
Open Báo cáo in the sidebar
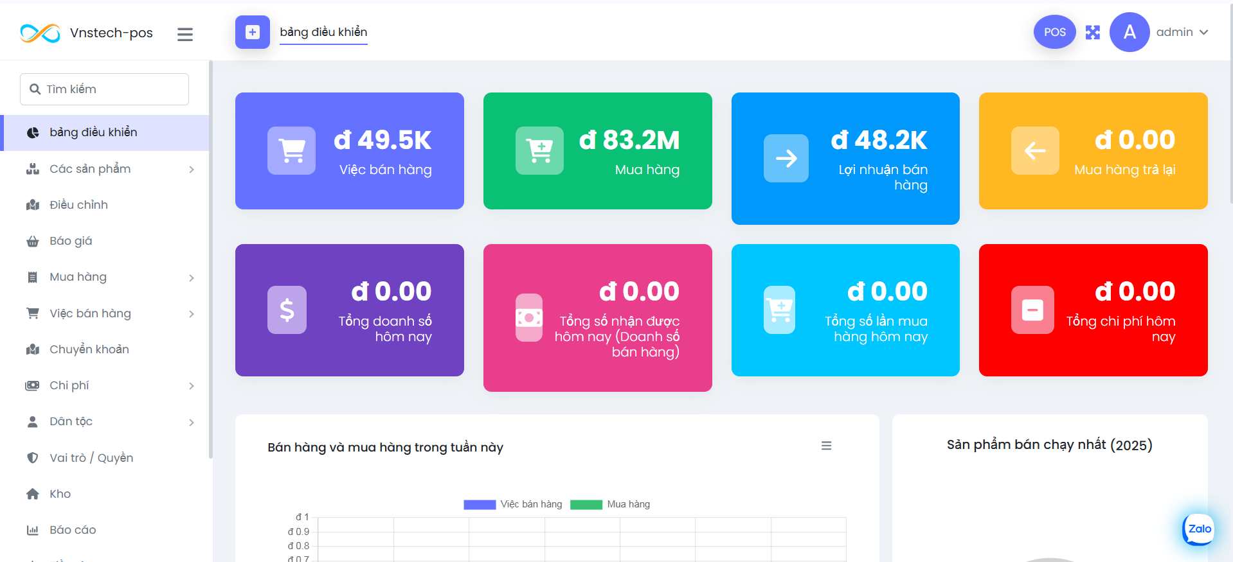73,530
